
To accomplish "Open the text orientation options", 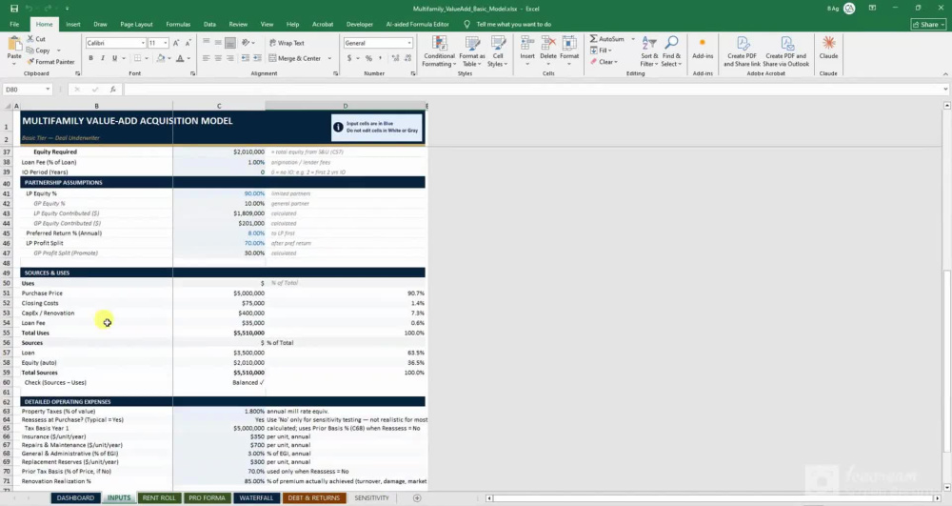I will point(248,43).
